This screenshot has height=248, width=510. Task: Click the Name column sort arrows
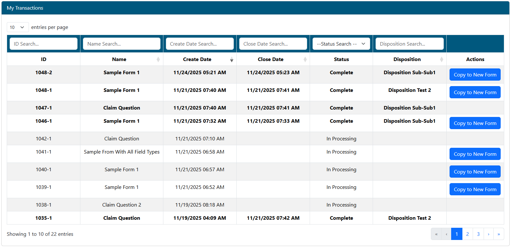[x=158, y=59]
